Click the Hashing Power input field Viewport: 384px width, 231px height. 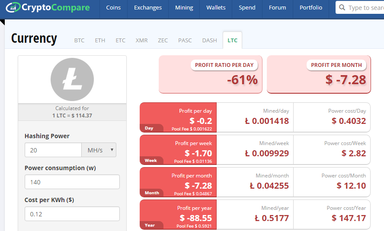point(53,150)
